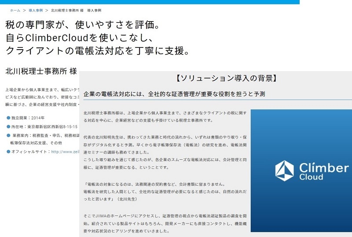
Task: Click the blue bullet icon beside オフィシャルサイト
Action: (8, 152)
